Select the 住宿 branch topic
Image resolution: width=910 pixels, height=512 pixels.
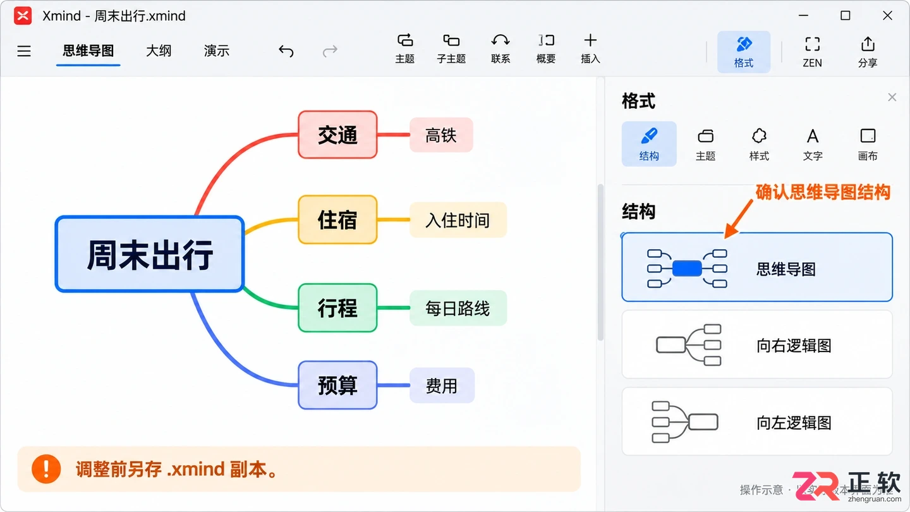[337, 219]
